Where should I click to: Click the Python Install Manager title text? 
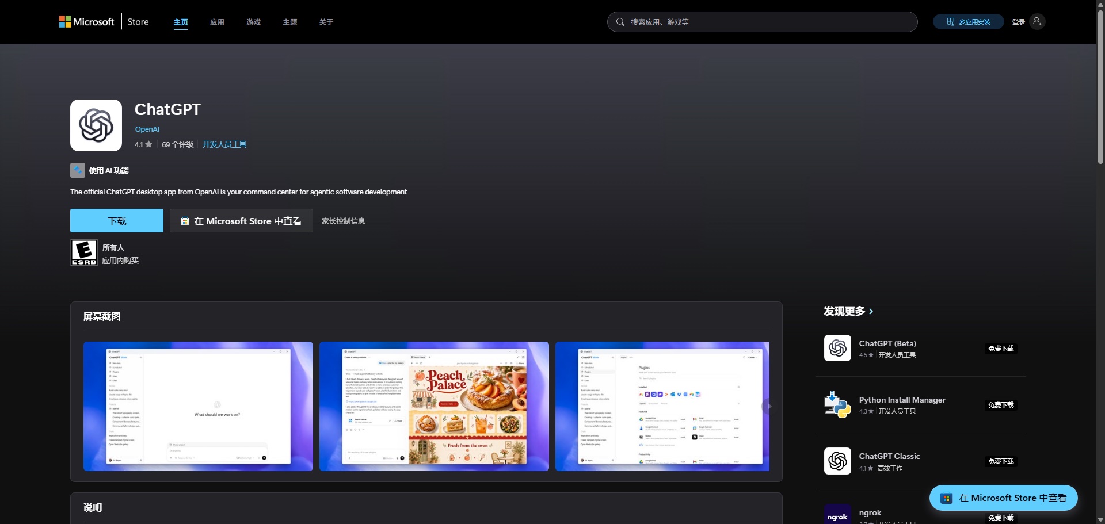click(902, 400)
